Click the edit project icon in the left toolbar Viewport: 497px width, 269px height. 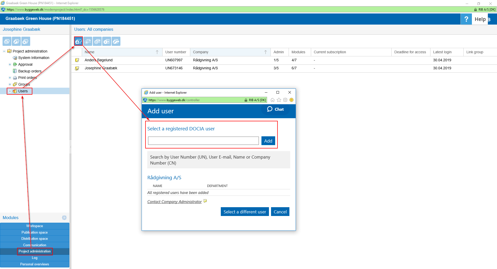tap(16, 41)
